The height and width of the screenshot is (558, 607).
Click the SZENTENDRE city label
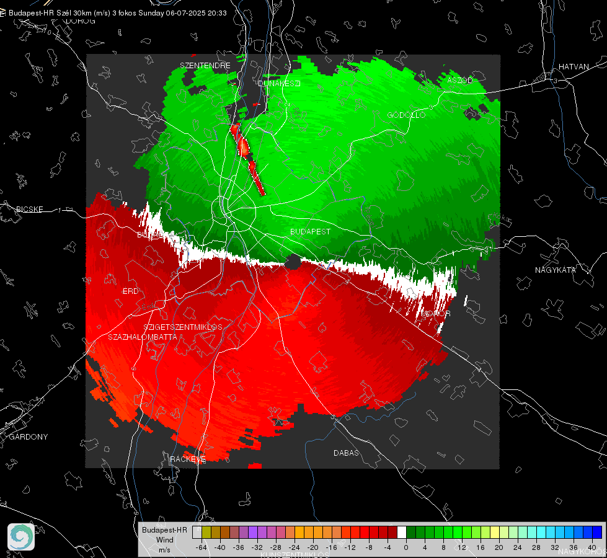[205, 66]
